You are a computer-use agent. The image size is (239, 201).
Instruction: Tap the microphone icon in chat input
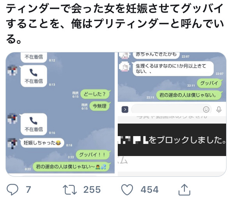coord(219,109)
